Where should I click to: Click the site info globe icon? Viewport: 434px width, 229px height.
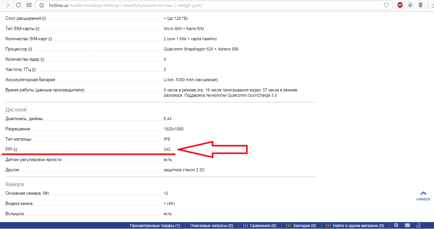[x=42, y=5]
